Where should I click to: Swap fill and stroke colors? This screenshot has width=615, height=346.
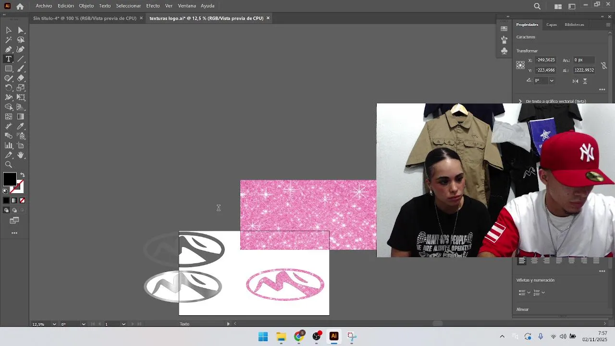22,175
